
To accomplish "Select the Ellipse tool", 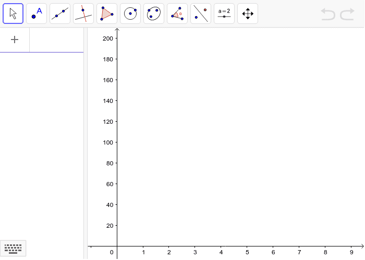I will pyautogui.click(x=154, y=14).
